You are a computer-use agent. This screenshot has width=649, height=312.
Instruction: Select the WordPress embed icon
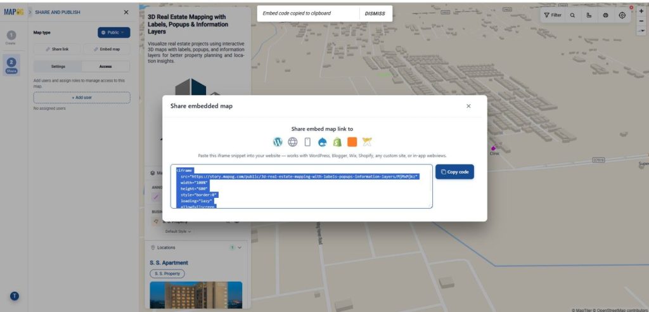tap(278, 142)
